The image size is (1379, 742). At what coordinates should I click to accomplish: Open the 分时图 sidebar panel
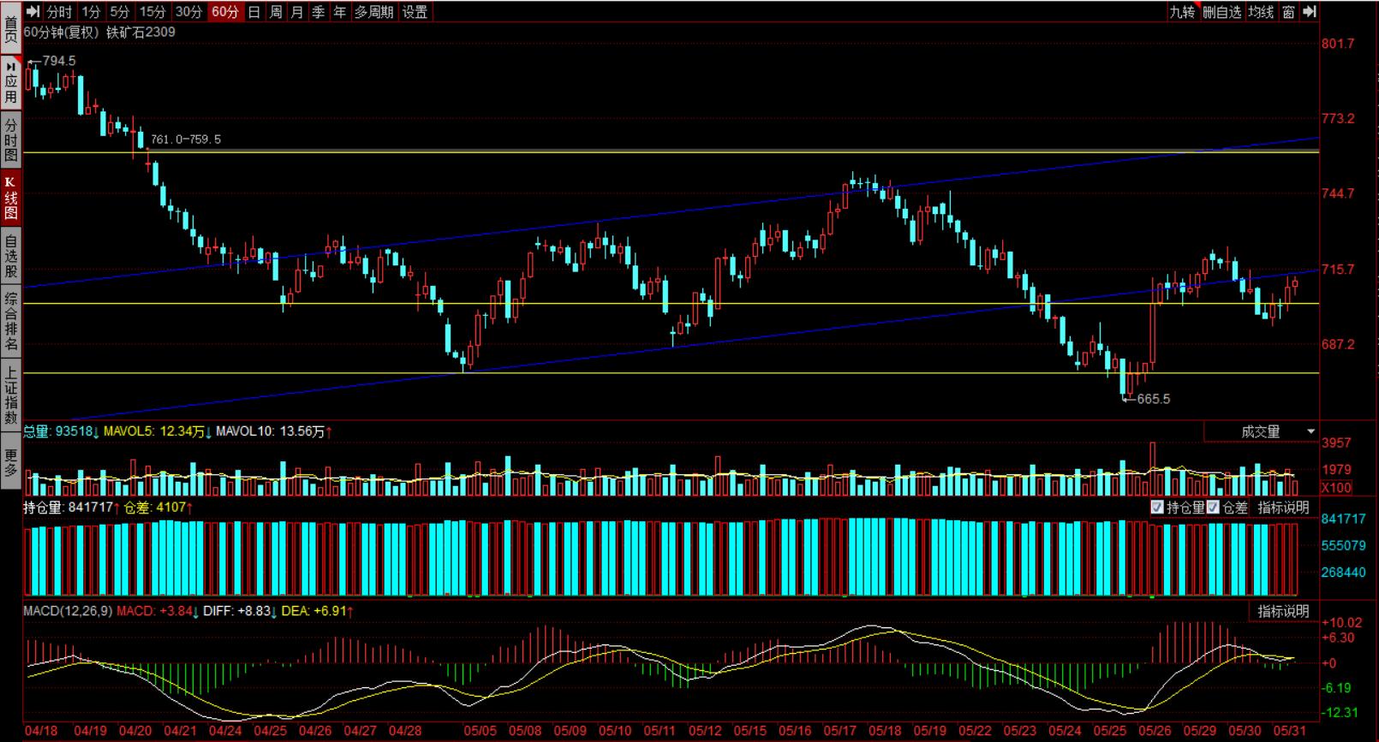tap(10, 140)
